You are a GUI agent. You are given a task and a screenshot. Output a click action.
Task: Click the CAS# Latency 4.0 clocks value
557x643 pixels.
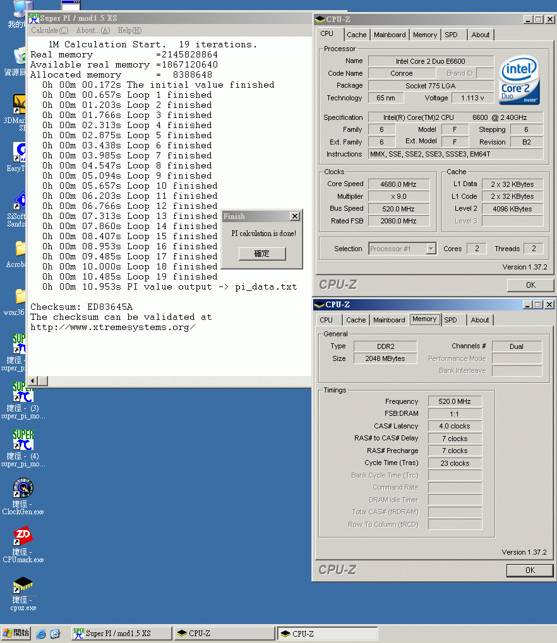click(x=455, y=426)
